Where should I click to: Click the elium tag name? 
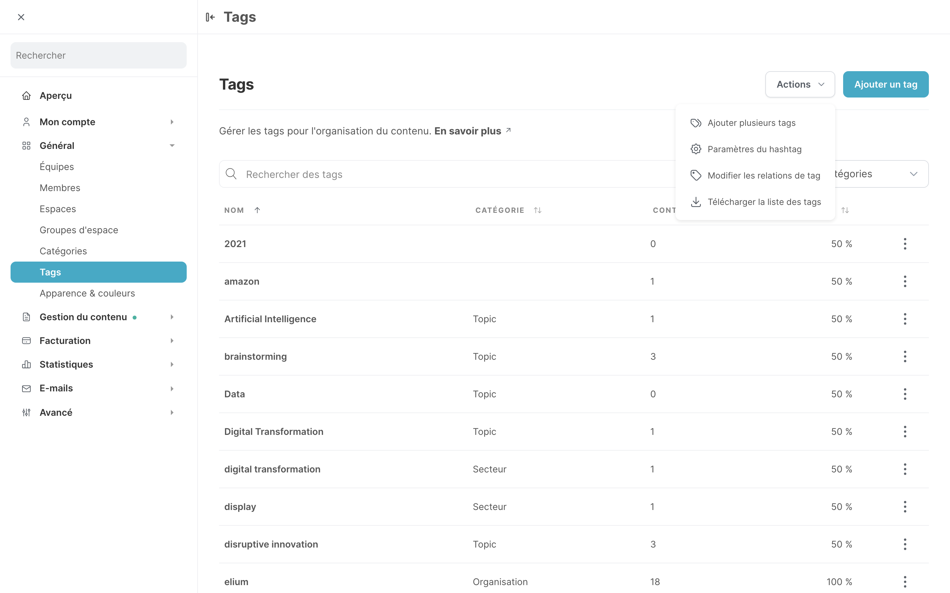pyautogui.click(x=236, y=581)
